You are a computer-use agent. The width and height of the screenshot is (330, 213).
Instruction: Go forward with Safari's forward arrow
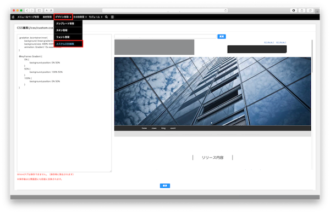(32, 10)
